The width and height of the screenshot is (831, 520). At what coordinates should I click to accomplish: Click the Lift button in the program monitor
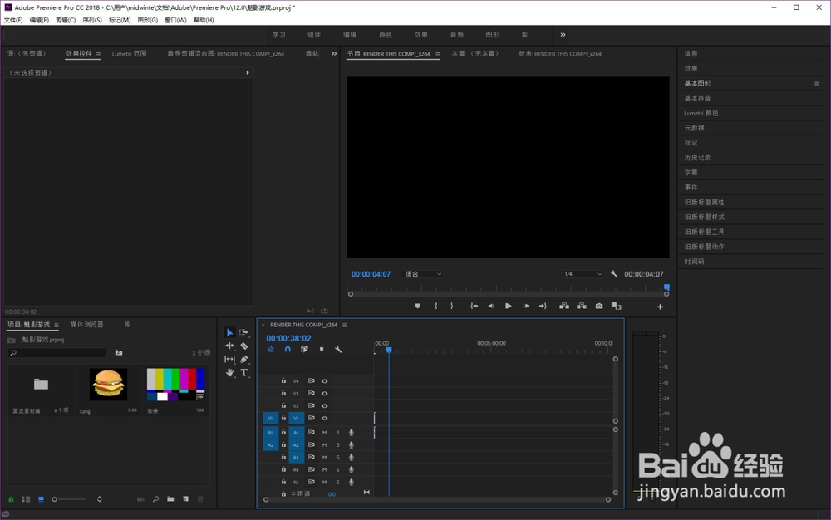coord(564,306)
